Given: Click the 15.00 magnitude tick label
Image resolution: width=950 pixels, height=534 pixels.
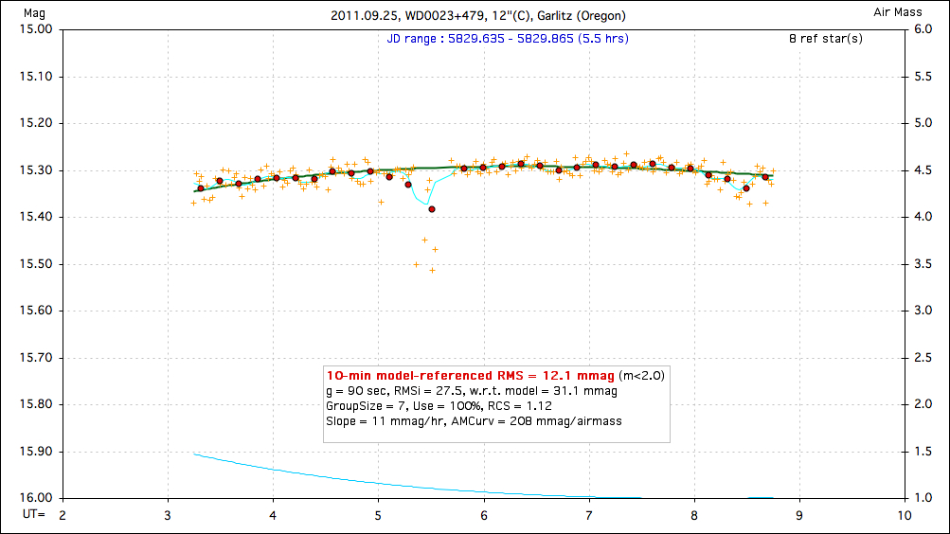Looking at the screenshot, I should tap(36, 29).
